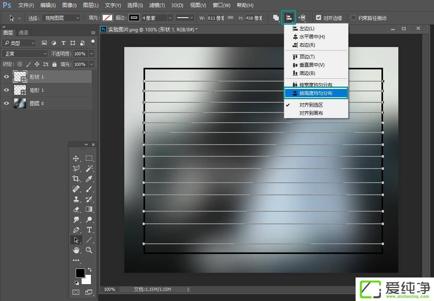
Task: Select the Move tool
Action: click(76, 158)
